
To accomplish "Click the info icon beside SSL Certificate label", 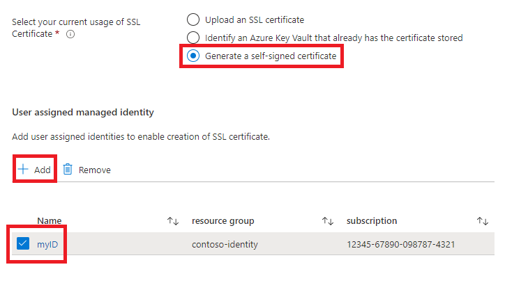I will point(70,35).
